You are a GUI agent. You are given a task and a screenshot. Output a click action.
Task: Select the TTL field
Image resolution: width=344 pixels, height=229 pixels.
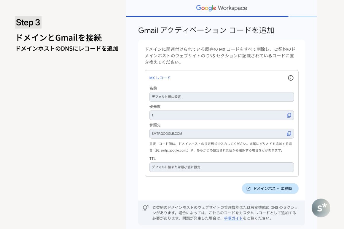(221, 167)
